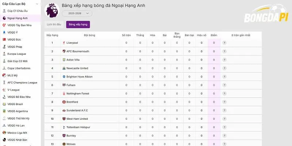
Task: Click the Liverpool club crest
Action: coord(64,43)
